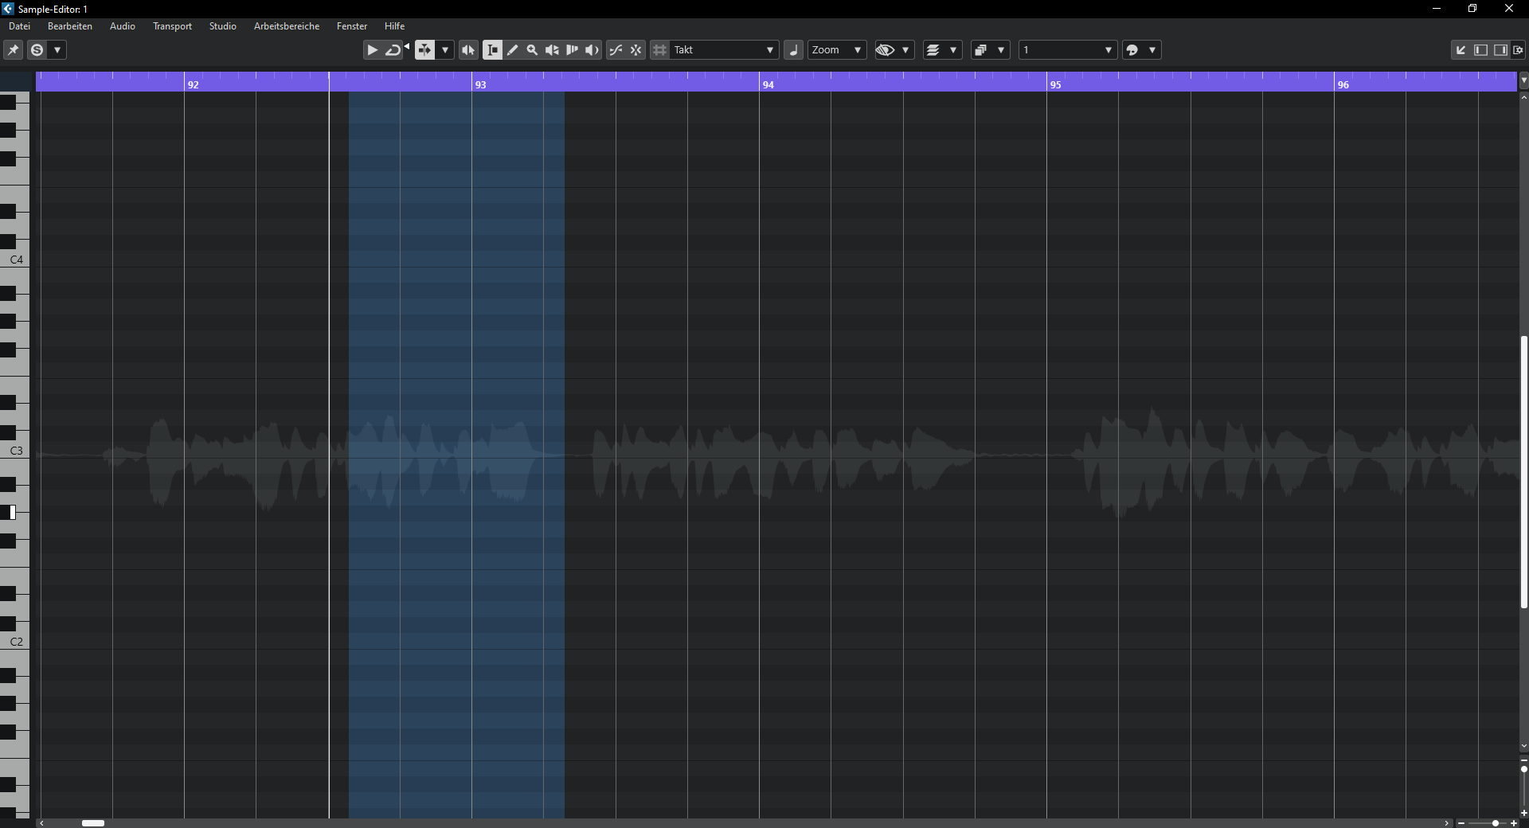Expand the eye visibility options dropdown
The width and height of the screenshot is (1529, 828).
click(x=905, y=50)
